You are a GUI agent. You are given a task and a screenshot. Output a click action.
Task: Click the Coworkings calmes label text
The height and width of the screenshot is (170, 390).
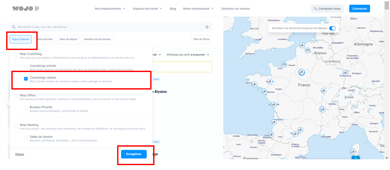pyautogui.click(x=43, y=78)
